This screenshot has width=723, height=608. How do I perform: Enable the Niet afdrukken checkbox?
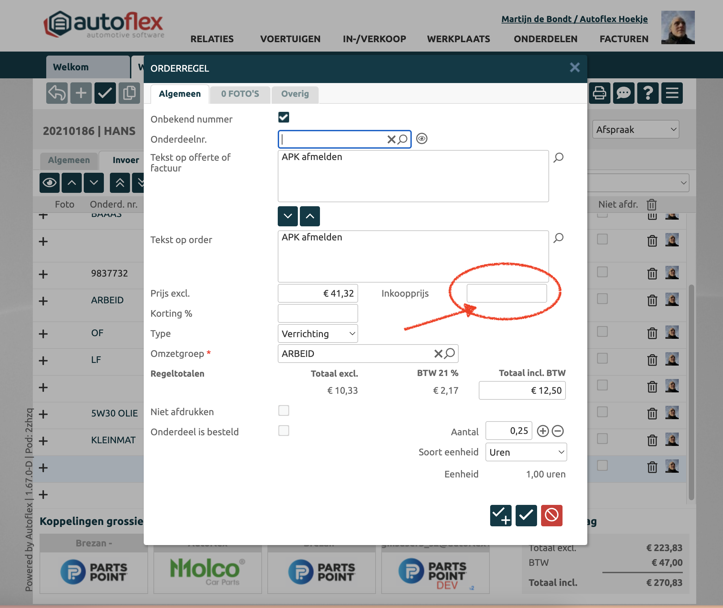point(283,410)
